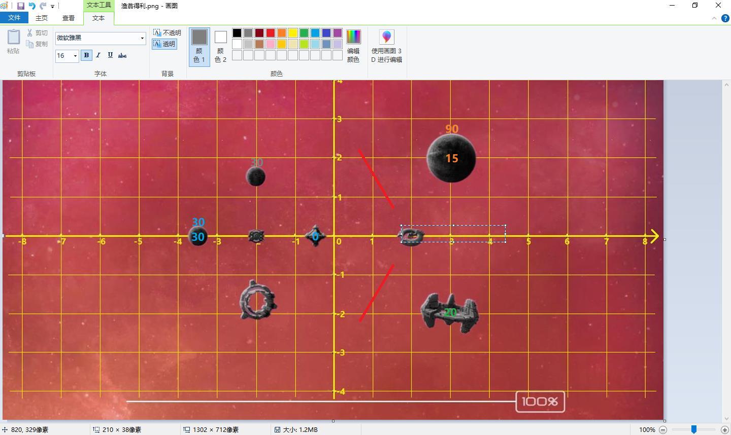Click the Save icon in quick access toolbar

[x=21, y=6]
